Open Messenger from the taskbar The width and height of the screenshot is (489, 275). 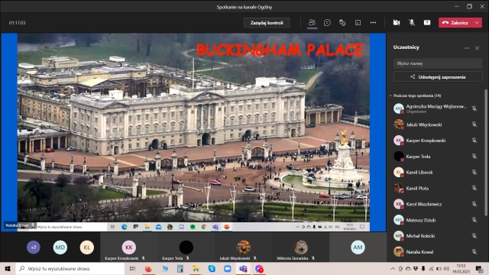pyautogui.click(x=259, y=268)
